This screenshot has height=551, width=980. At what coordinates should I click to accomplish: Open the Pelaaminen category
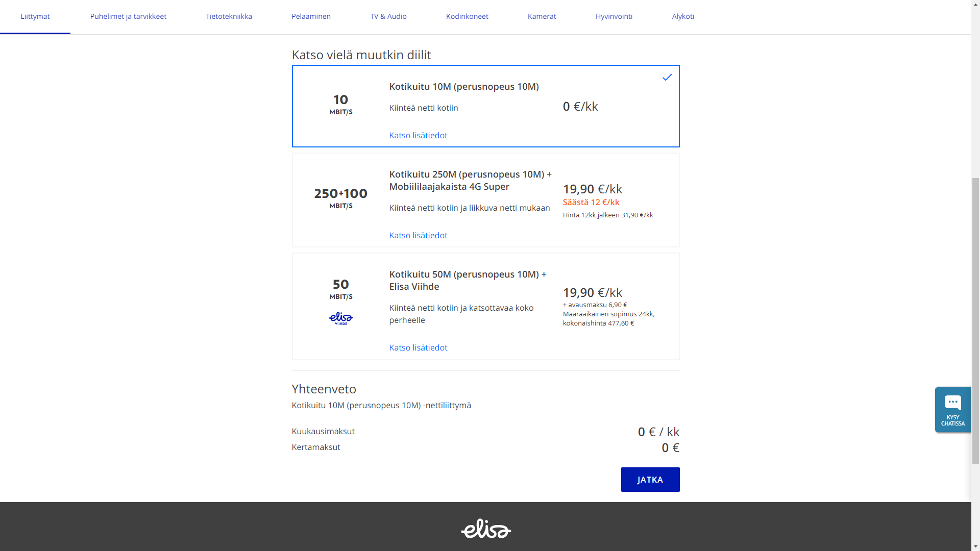click(x=311, y=16)
